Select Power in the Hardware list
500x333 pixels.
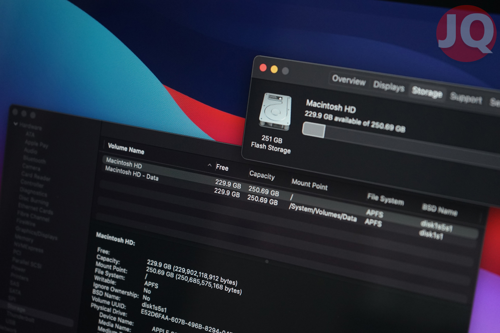(x=18, y=269)
